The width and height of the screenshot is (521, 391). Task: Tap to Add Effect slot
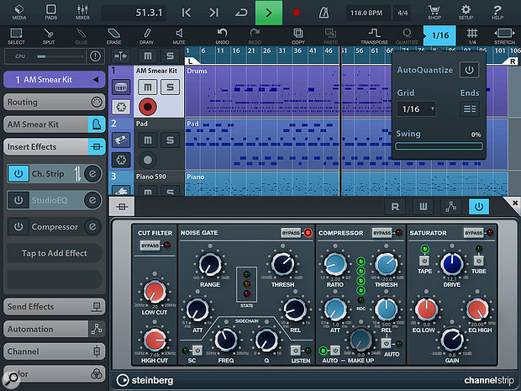(55, 253)
